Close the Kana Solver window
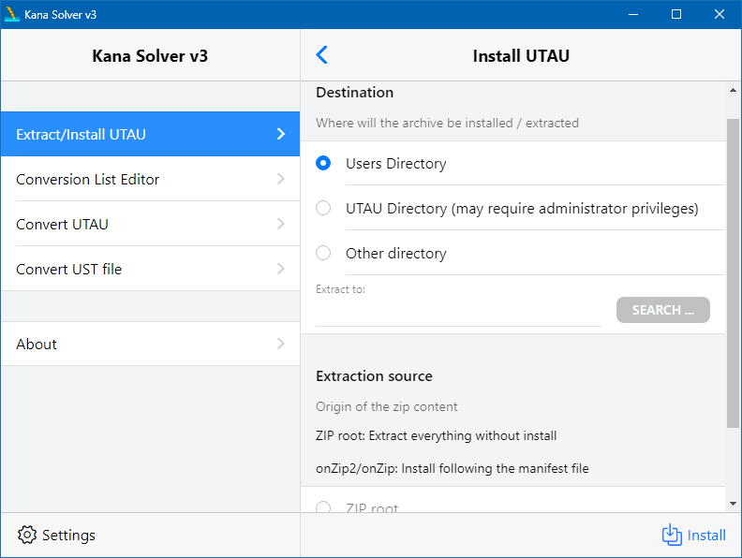This screenshot has width=742, height=558. (x=720, y=14)
